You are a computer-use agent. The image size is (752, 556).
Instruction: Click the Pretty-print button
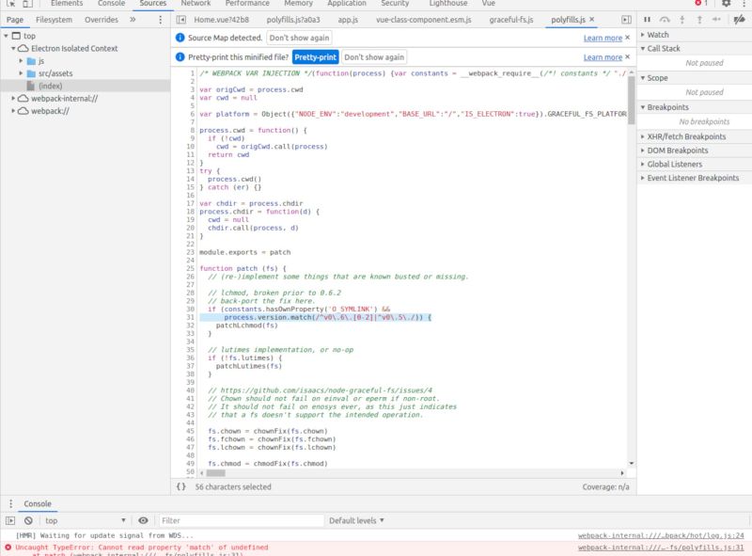coord(315,56)
